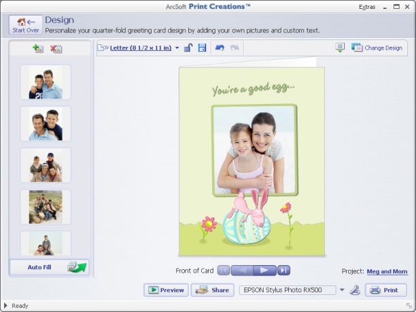Select the second father and son thumbnail
This screenshot has height=312, width=416.
(x=46, y=124)
